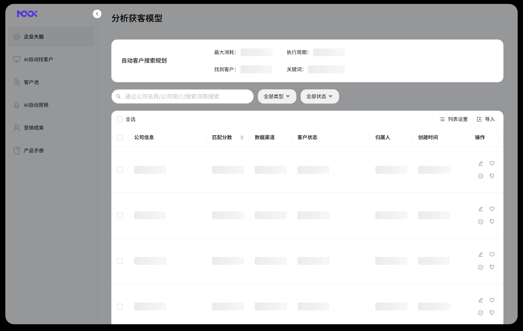Sort by 匹配分数 column arrows
Viewport: 523px width, 331px height.
242,137
